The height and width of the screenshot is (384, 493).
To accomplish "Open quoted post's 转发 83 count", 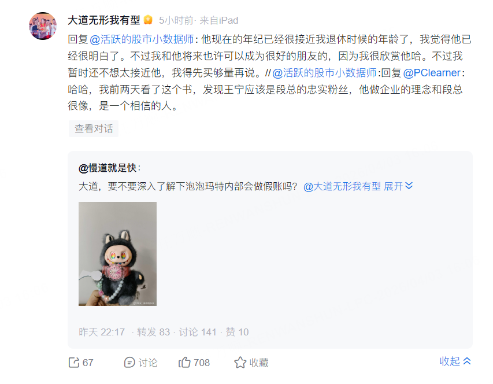I will click(153, 332).
